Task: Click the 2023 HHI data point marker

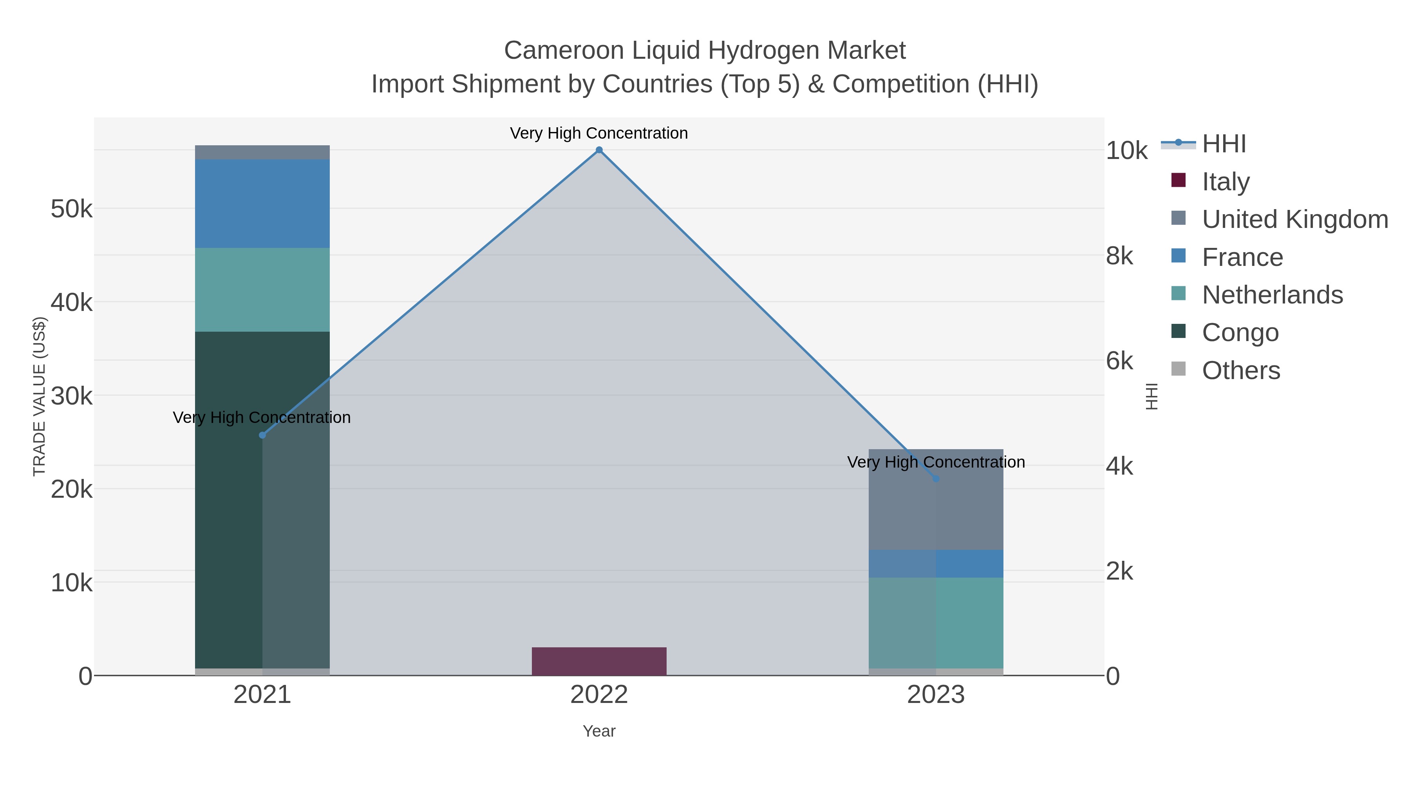Action: point(936,478)
